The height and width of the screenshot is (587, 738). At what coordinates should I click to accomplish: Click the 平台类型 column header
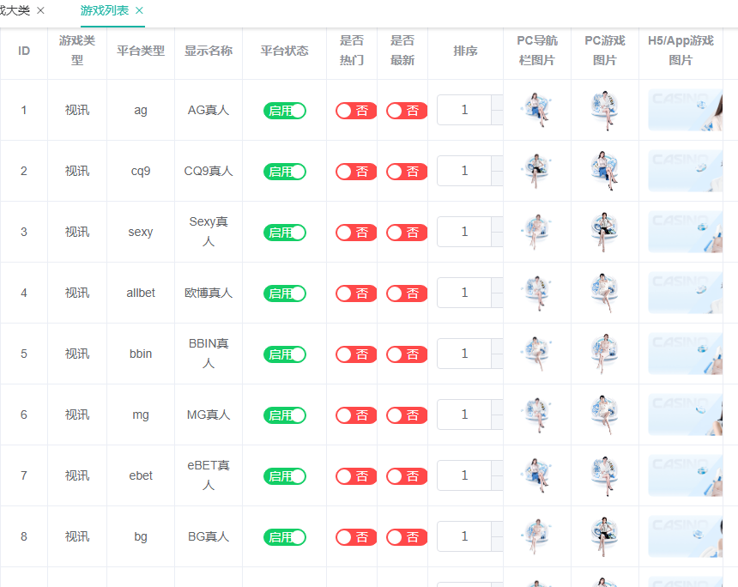tap(141, 51)
